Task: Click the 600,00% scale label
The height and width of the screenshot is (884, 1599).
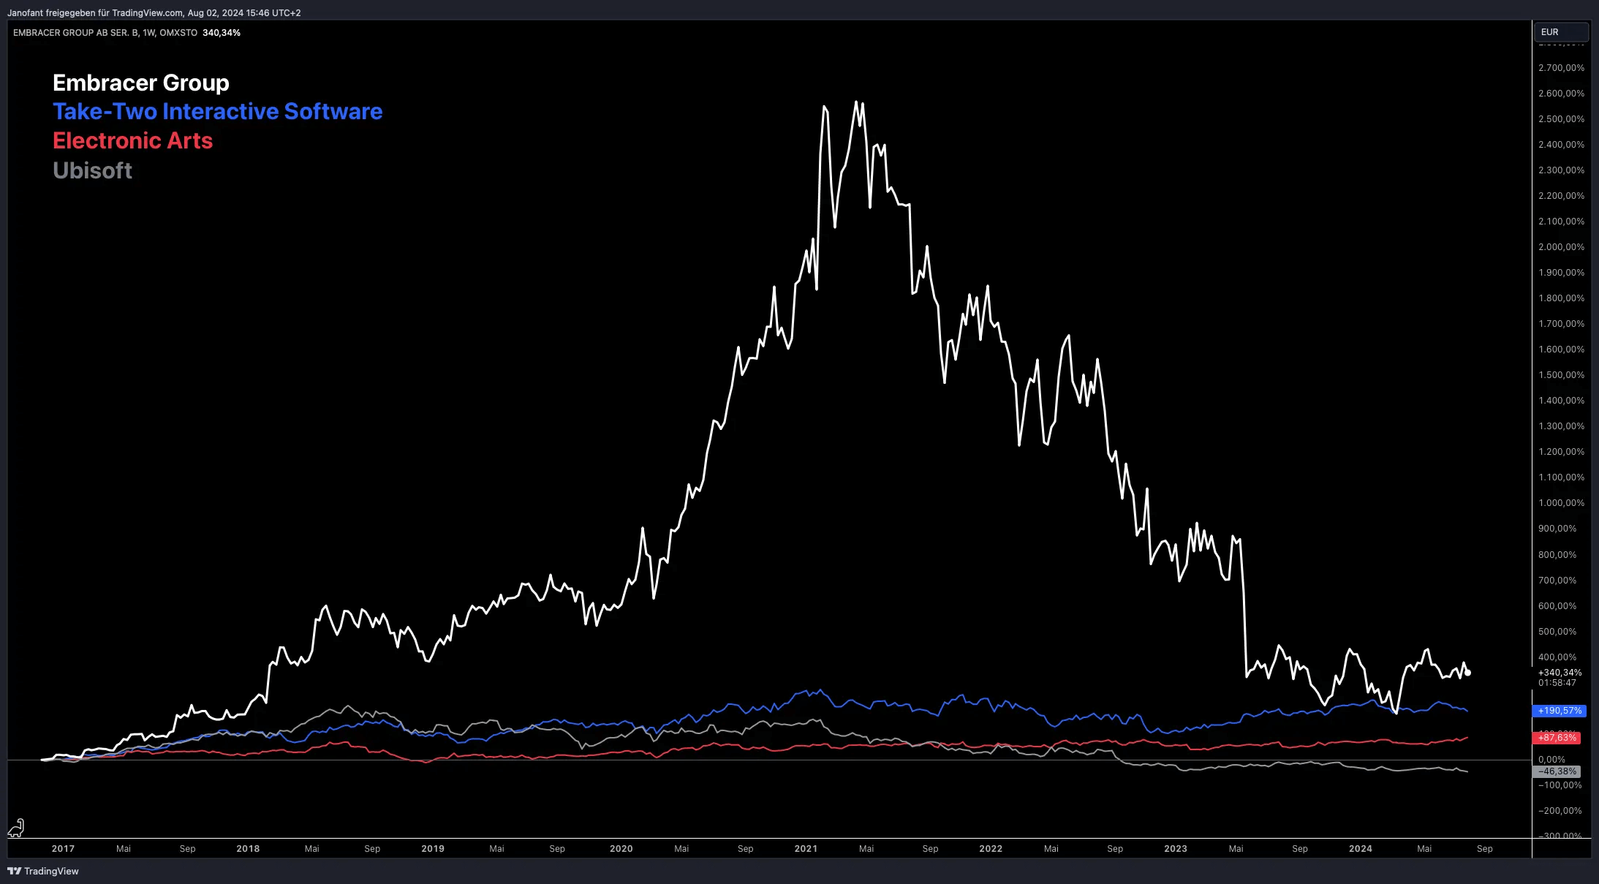Action: click(x=1557, y=606)
